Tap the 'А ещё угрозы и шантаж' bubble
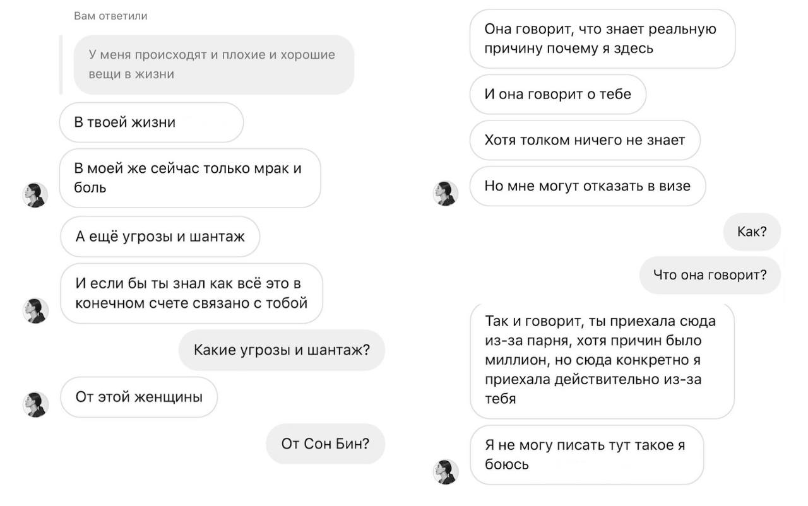The height and width of the screenshot is (506, 808). tap(160, 237)
